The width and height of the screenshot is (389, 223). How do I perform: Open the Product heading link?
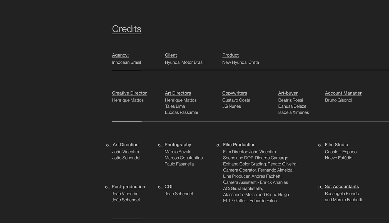click(230, 55)
